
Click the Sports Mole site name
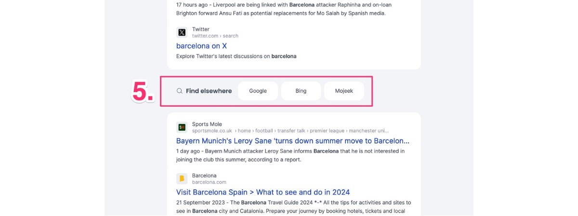[x=207, y=124]
